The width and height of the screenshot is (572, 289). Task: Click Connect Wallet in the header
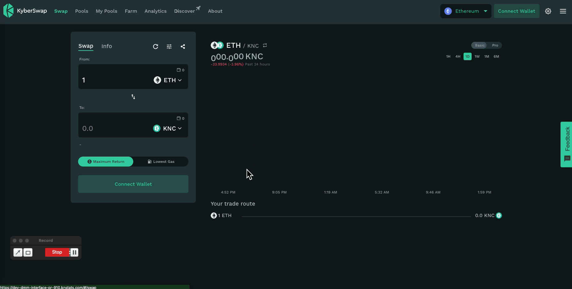[x=517, y=11]
